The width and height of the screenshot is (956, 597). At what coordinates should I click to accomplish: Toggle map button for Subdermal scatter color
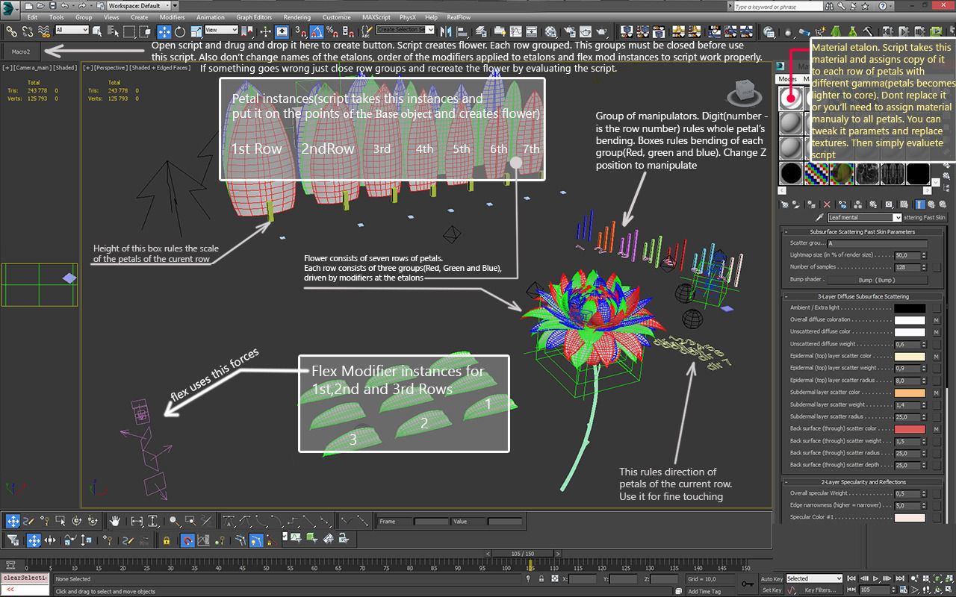click(935, 393)
